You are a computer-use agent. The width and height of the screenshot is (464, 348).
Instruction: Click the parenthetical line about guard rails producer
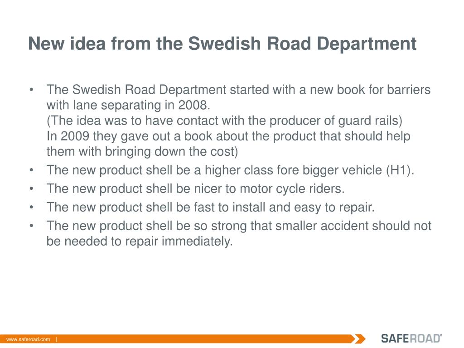(x=224, y=121)
